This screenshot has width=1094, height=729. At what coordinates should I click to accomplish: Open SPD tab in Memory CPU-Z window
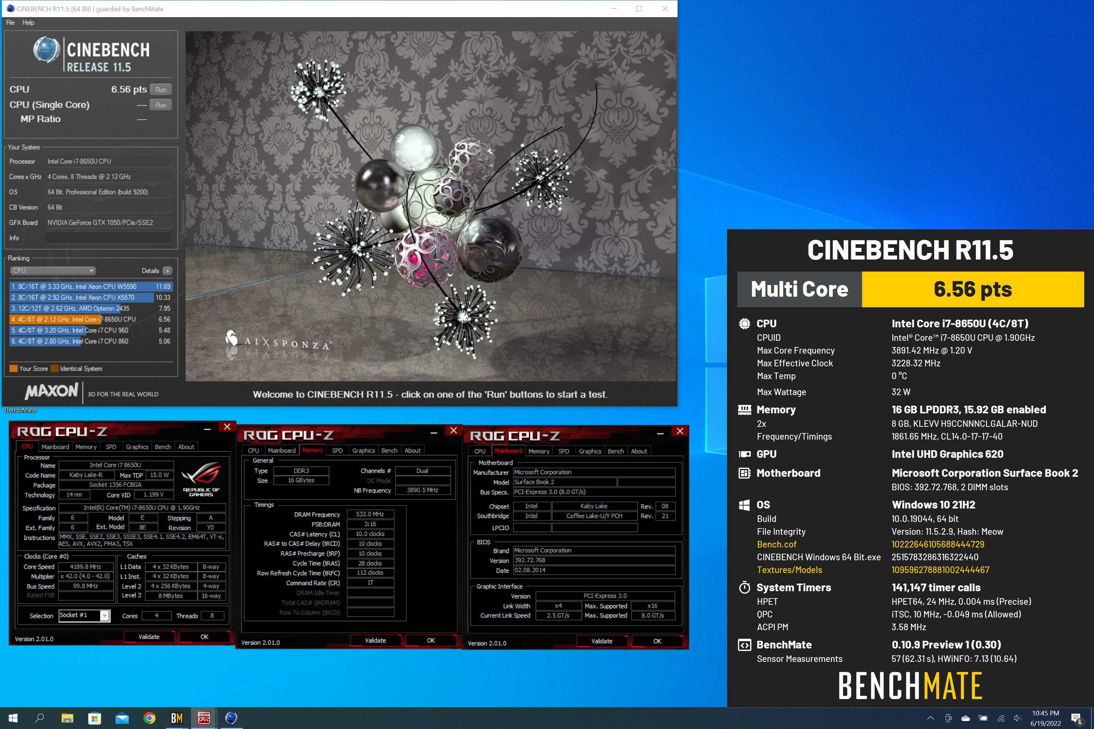(x=337, y=450)
